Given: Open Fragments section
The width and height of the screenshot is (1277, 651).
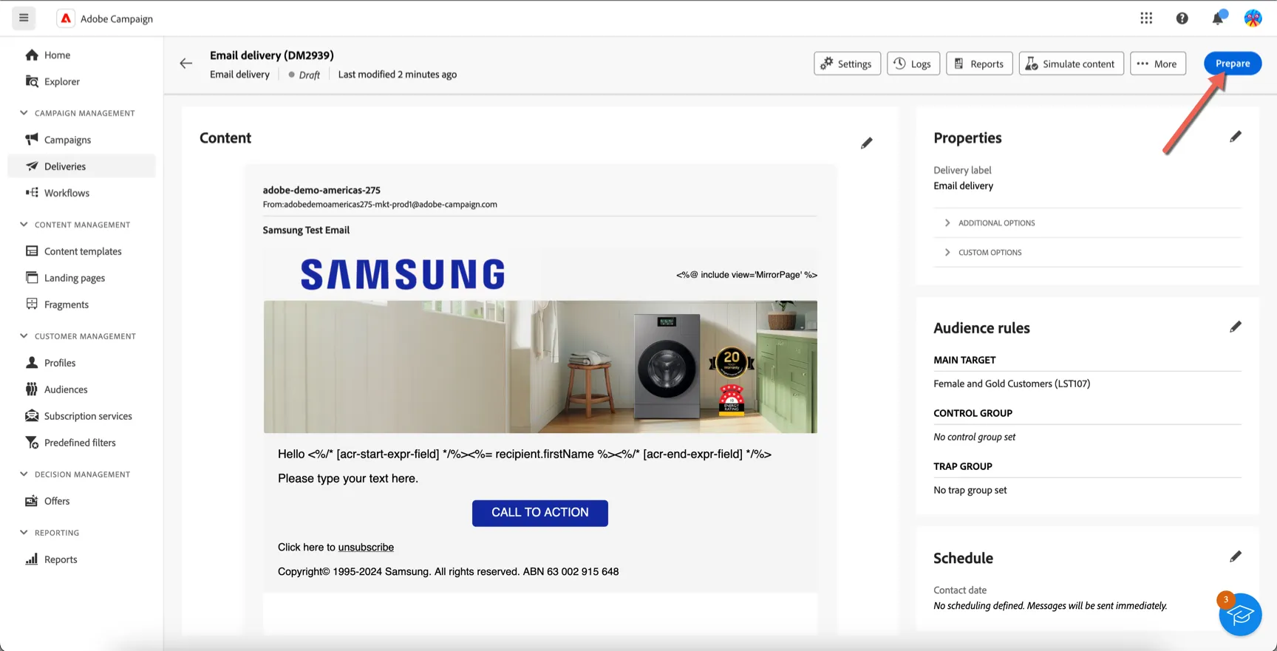Looking at the screenshot, I should click(x=81, y=304).
